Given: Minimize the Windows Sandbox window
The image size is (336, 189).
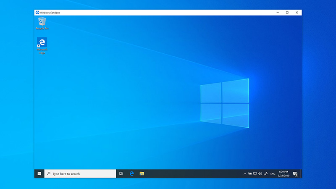Looking at the screenshot, I should coord(278,13).
